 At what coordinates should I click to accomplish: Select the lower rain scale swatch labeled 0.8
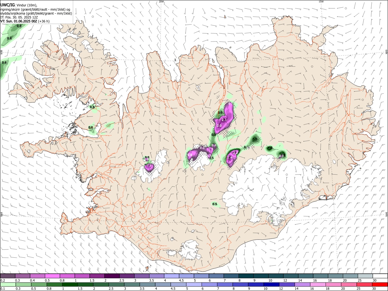55,284
